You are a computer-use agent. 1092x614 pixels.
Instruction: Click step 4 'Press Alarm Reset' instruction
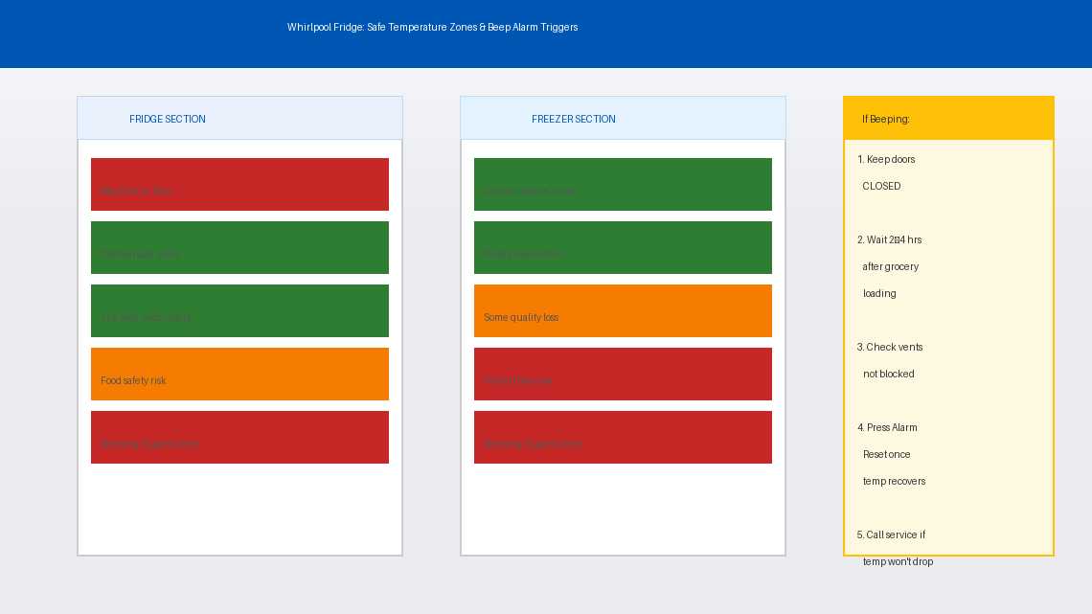tap(893, 454)
